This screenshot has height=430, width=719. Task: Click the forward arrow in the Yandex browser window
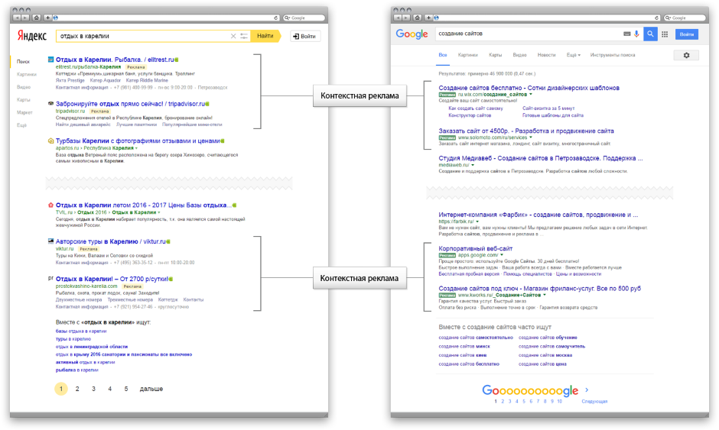pyautogui.click(x=24, y=18)
